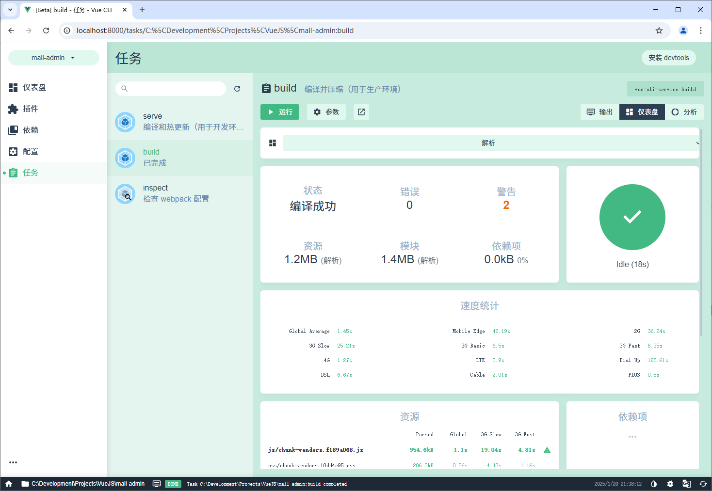This screenshot has width=712, height=491.
Task: Bookmark this page with star icon
Action: point(659,31)
